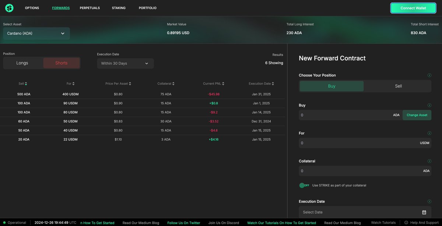Click UTC timestamp in status bar
The image size is (442, 226).
tap(56, 223)
